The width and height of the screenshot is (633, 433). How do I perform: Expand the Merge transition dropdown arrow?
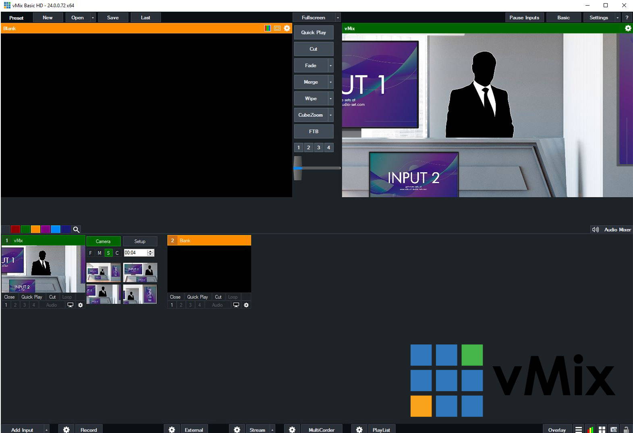pyautogui.click(x=331, y=82)
